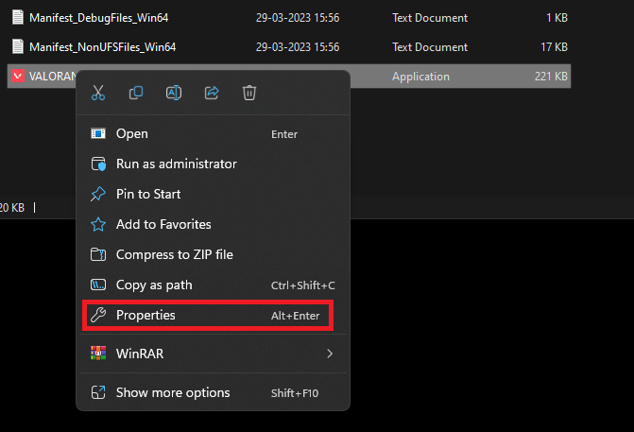
Task: Click the Properties wrench icon
Action: pos(98,315)
